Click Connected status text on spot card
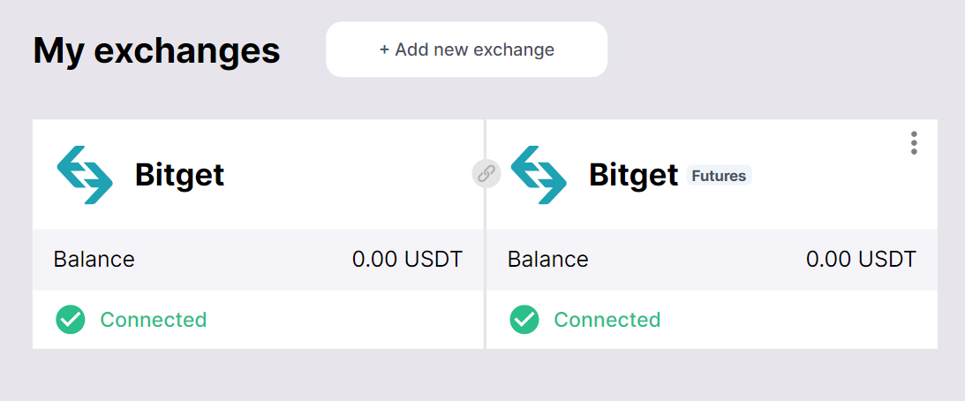Screen dimensions: 965x401 click(154, 320)
